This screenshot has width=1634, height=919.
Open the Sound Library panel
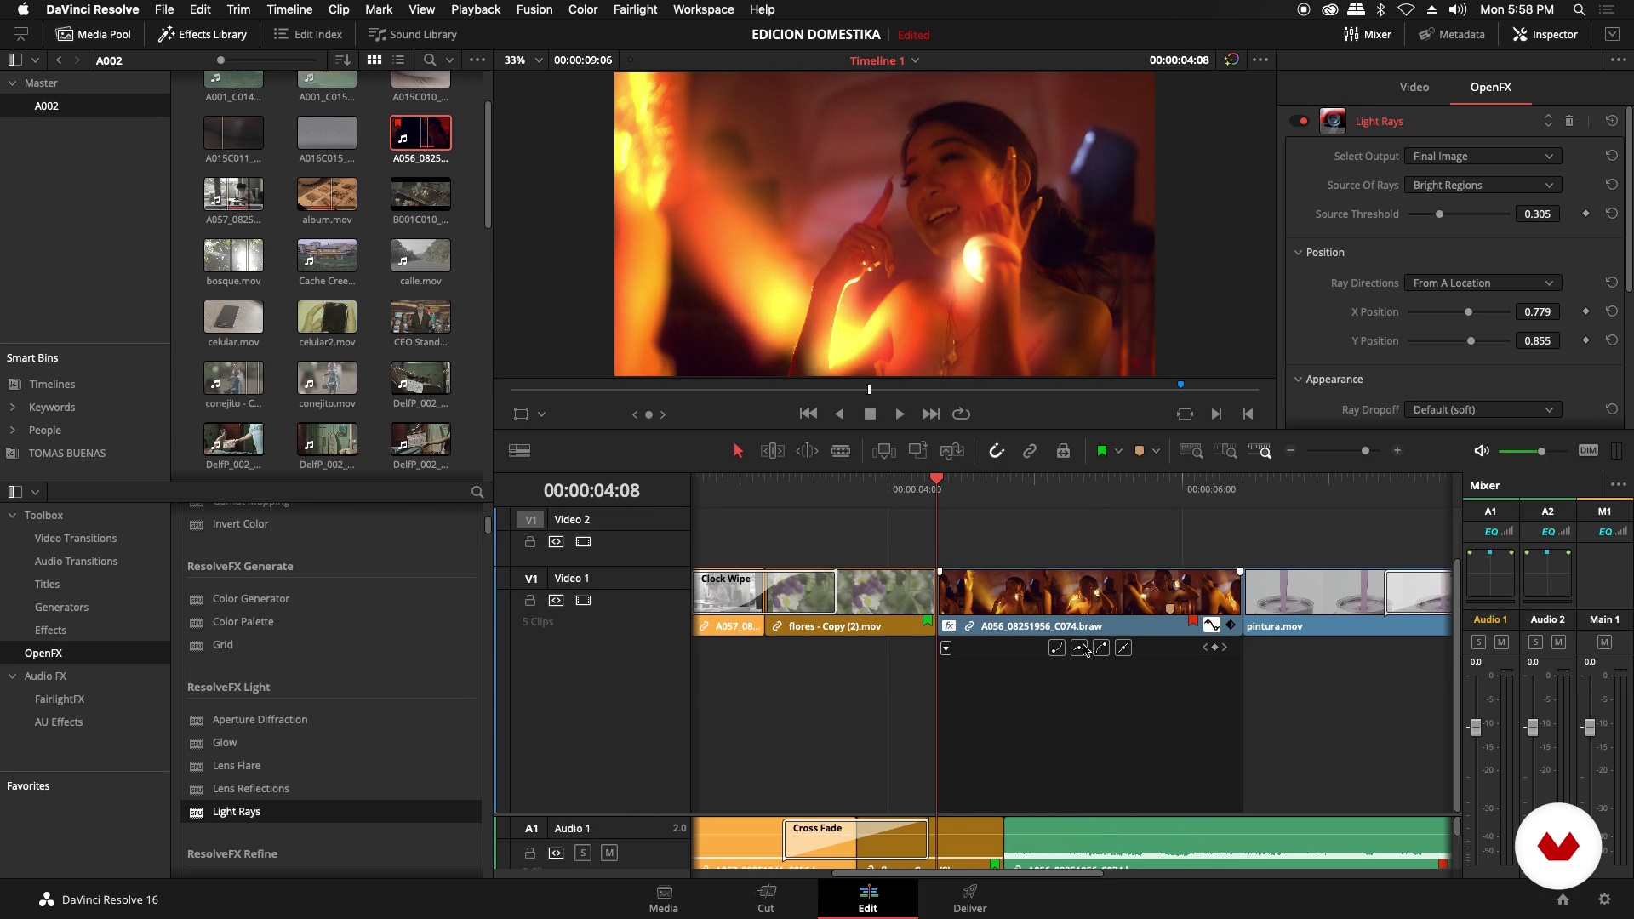point(413,34)
